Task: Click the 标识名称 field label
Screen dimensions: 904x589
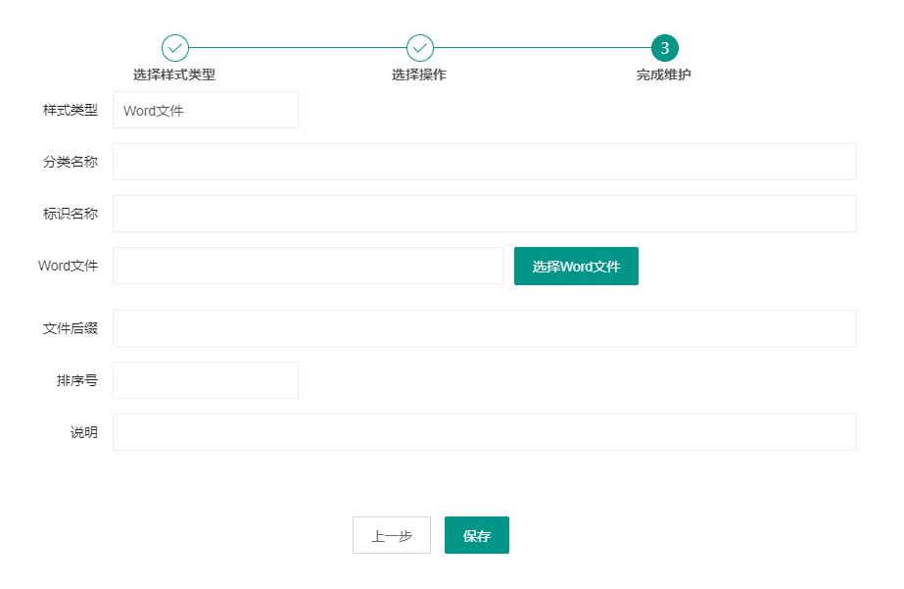Action: click(71, 214)
